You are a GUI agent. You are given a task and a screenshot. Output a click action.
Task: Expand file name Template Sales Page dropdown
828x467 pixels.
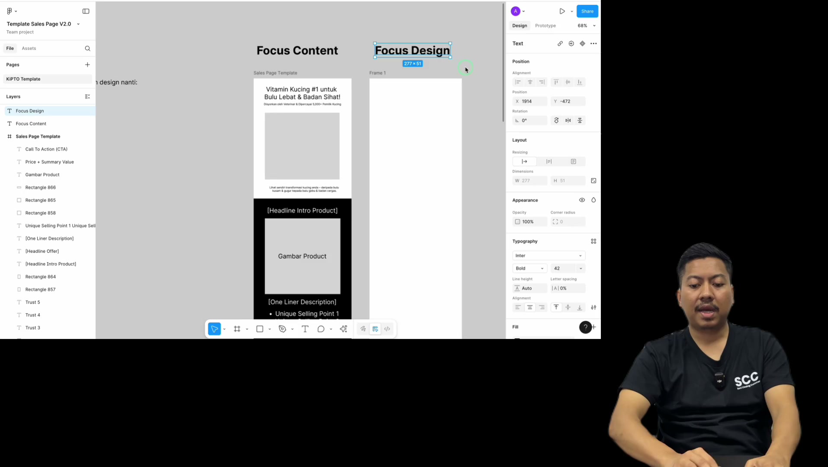(x=78, y=24)
